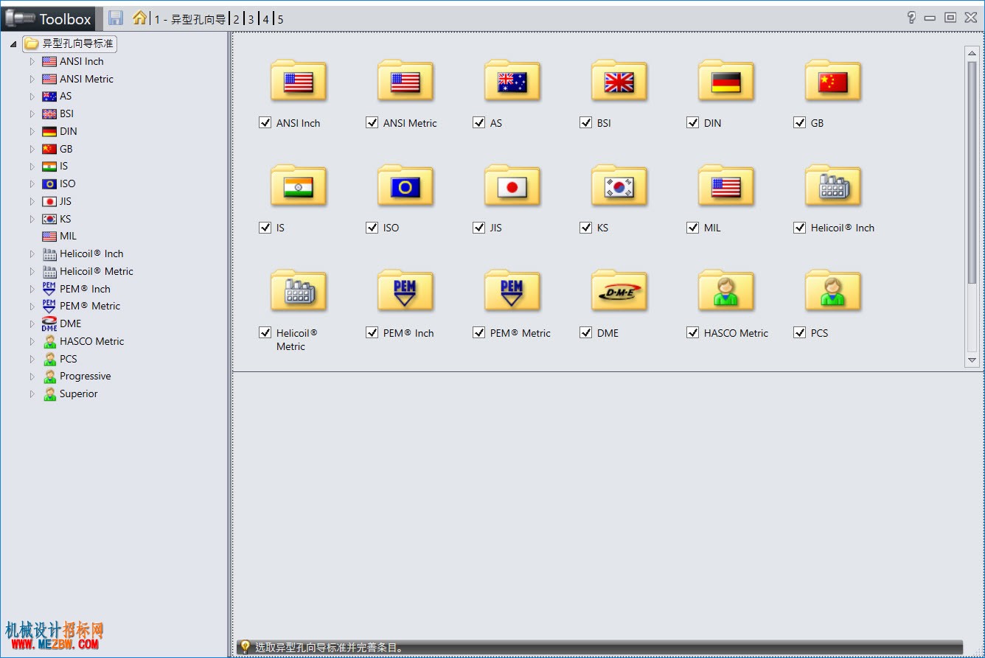This screenshot has width=985, height=658.
Task: Switch to tab 5
Action: (280, 19)
